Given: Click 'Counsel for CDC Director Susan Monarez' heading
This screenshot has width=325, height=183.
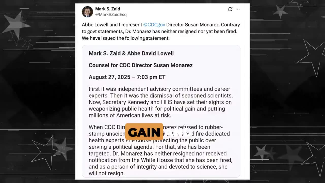Looking at the screenshot, I should [x=140, y=65].
